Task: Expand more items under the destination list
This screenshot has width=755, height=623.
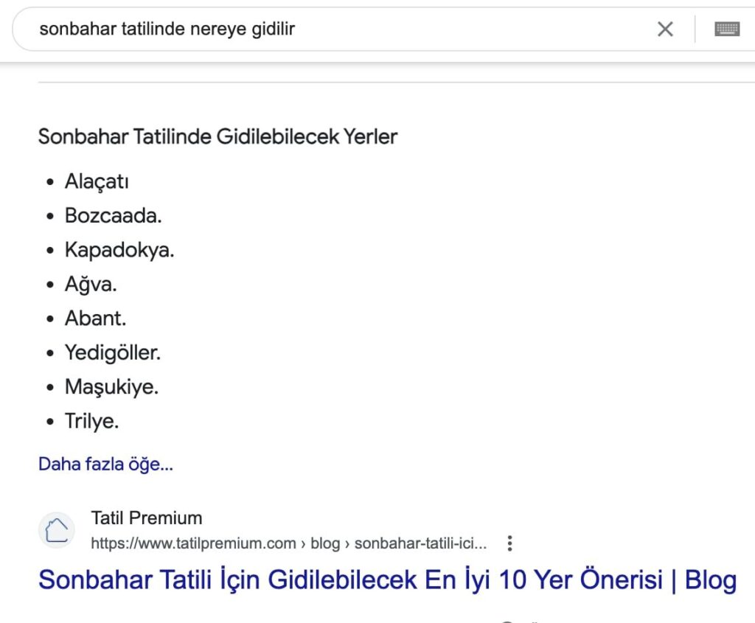Action: coord(105,464)
